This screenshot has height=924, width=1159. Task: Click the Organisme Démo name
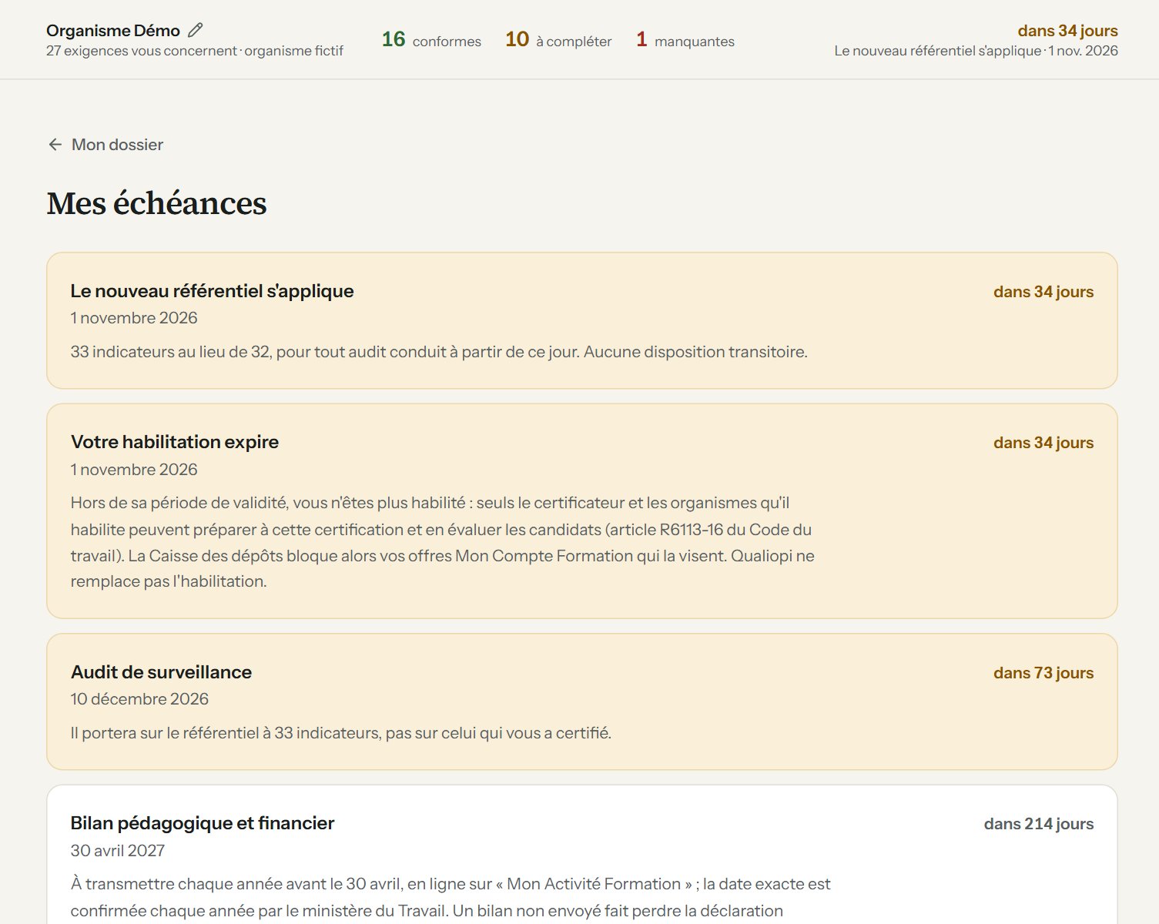pos(113,31)
